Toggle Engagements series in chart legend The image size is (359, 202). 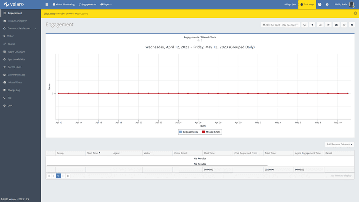click(x=189, y=132)
